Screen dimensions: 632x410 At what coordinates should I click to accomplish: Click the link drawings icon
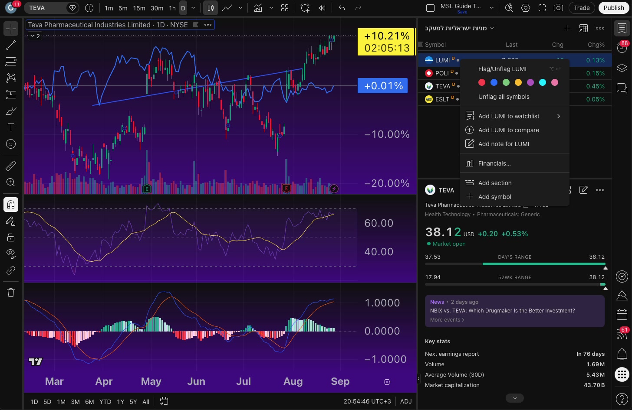tap(11, 270)
